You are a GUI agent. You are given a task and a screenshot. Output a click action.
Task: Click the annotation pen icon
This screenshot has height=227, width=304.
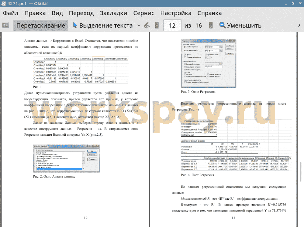pos(147,25)
